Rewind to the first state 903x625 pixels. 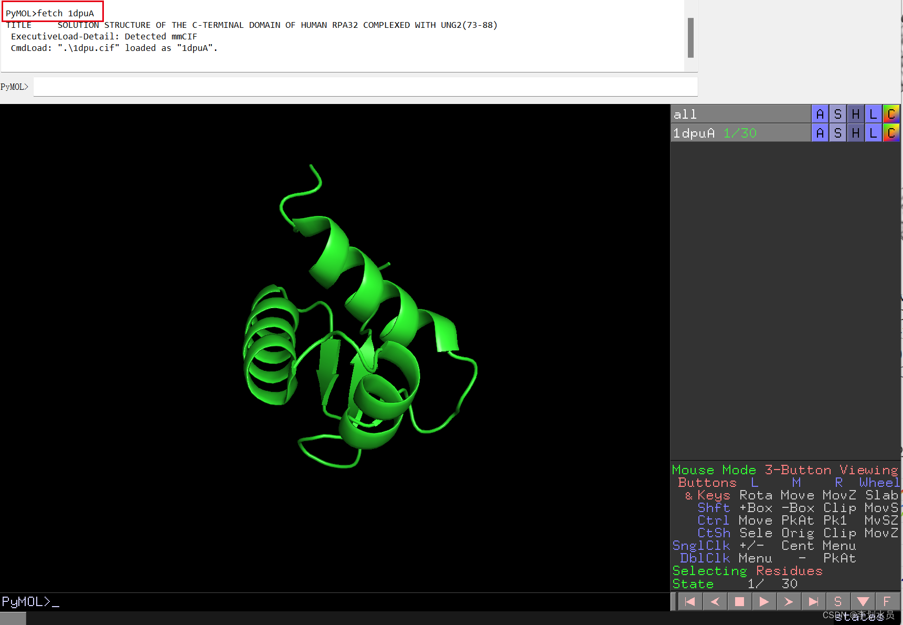(x=690, y=601)
